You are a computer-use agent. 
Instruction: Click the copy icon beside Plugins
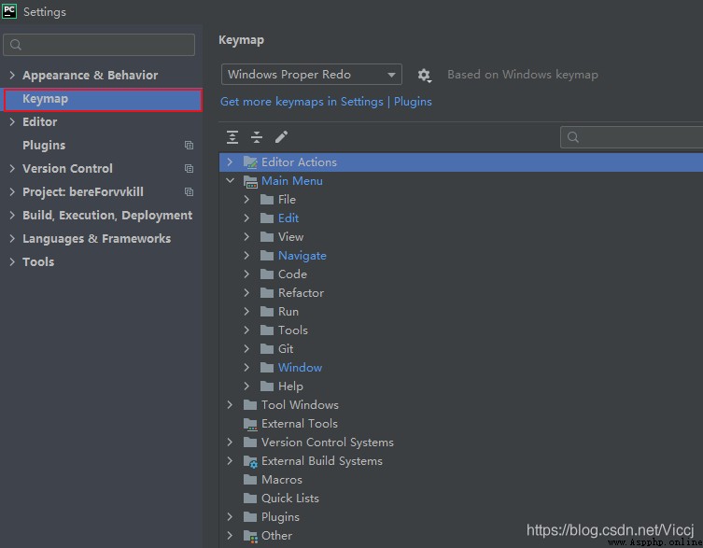coord(189,146)
